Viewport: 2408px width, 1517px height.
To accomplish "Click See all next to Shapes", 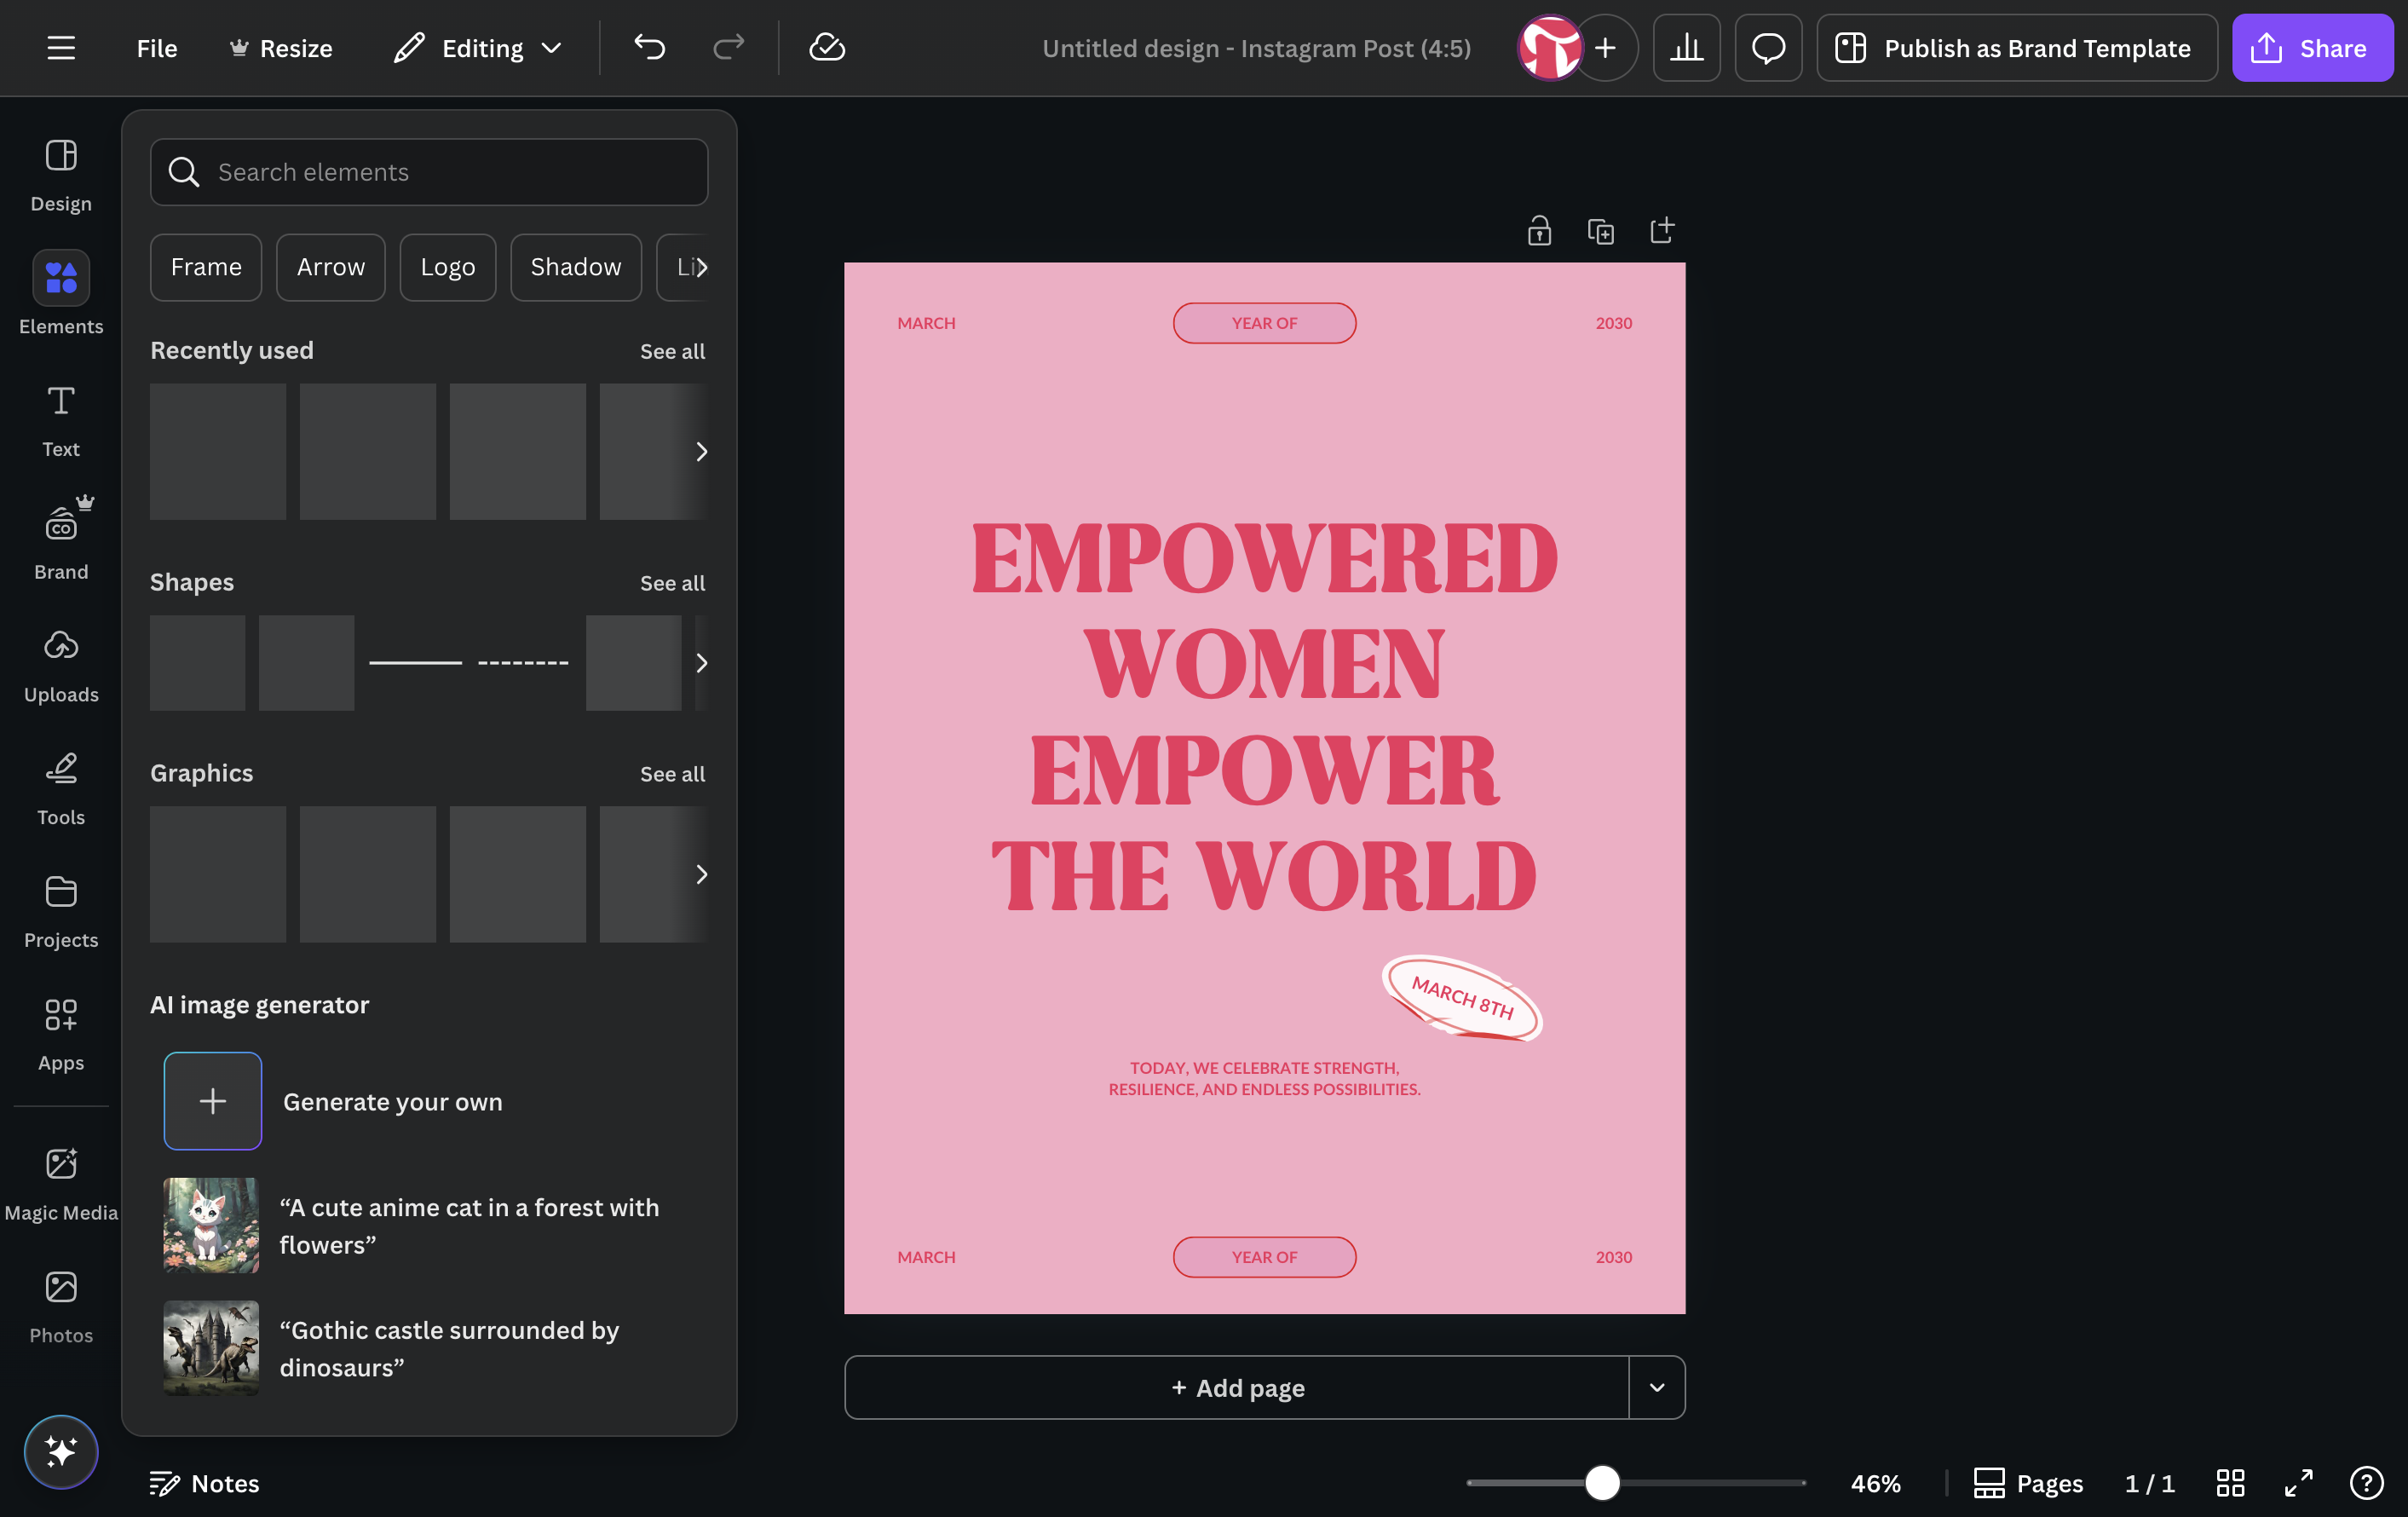I will tap(672, 583).
